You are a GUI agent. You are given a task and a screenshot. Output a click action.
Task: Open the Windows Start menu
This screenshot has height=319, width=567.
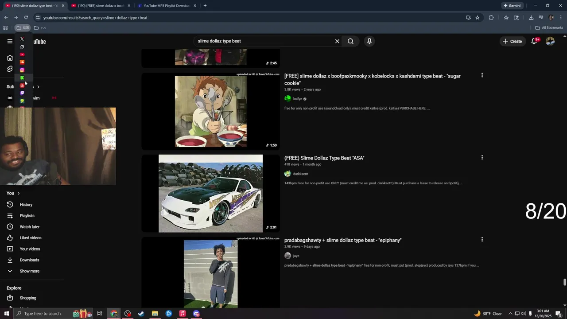tap(6, 314)
